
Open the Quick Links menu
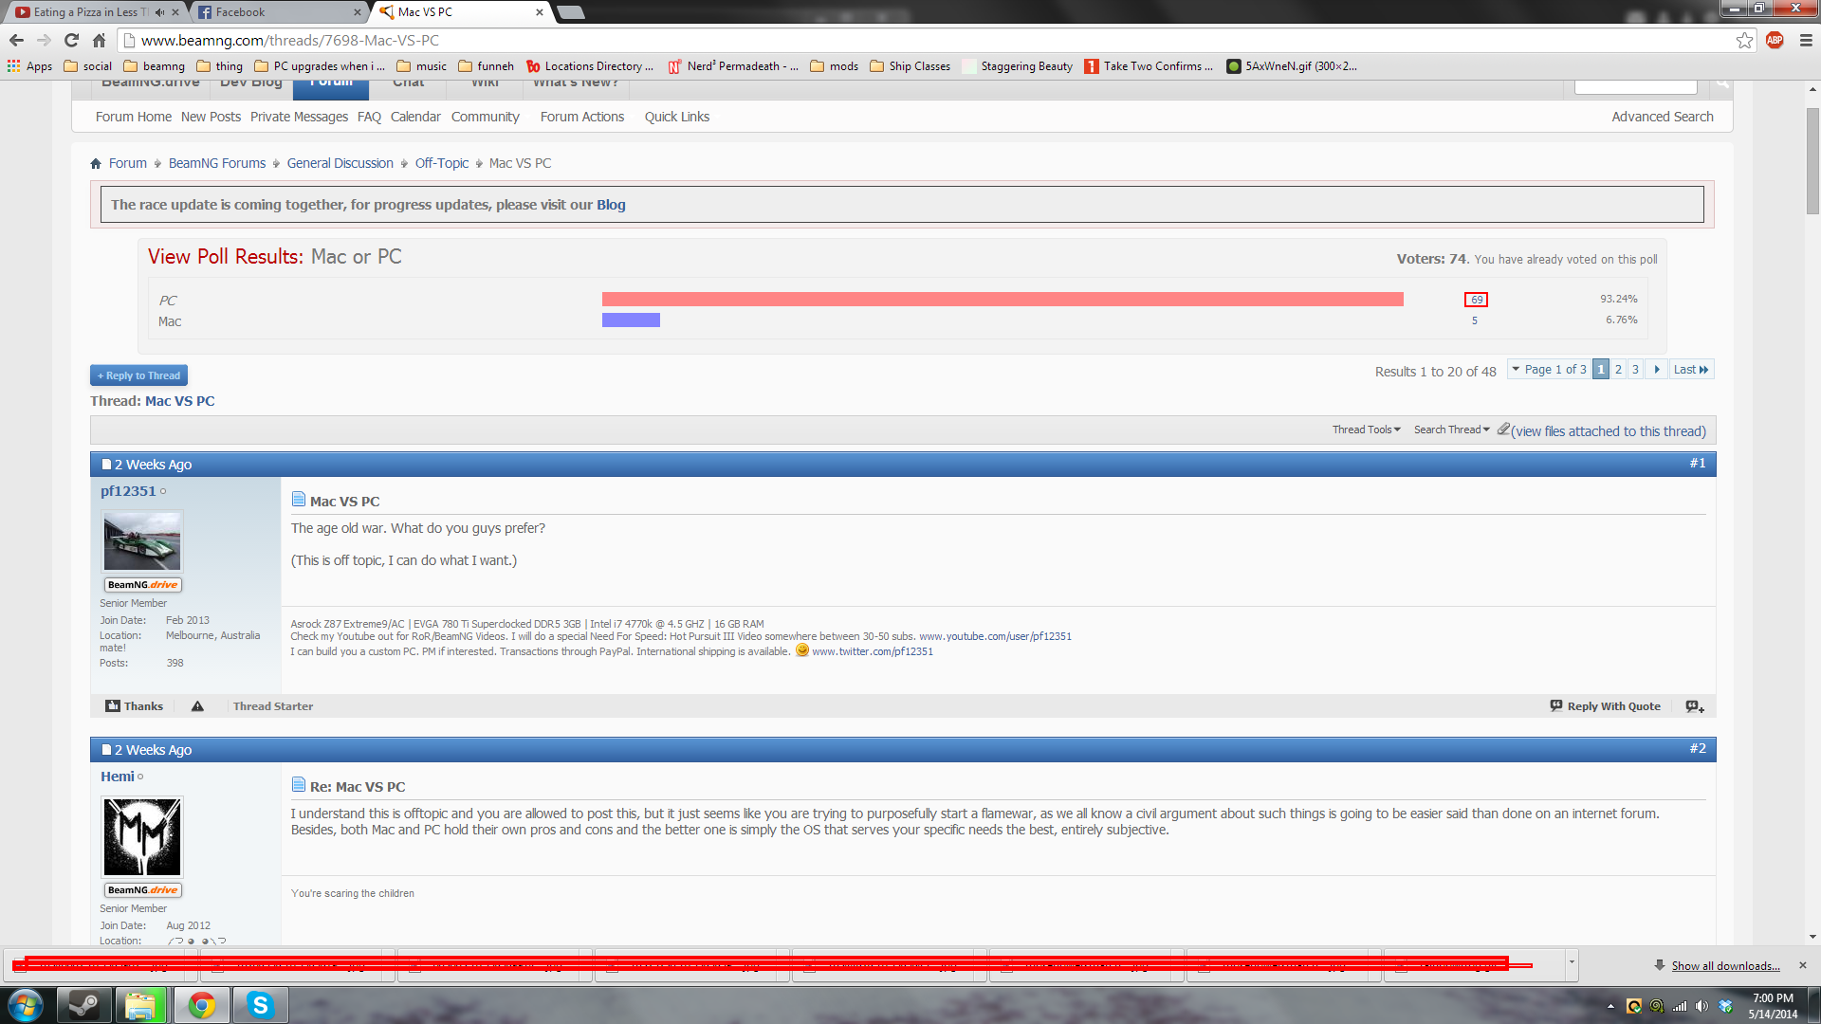[x=677, y=117]
